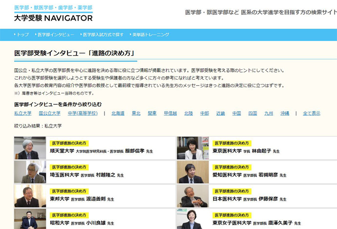Open the 日本医科大学 interview photo
Viewport: 337px width, 229px height.
pyautogui.click(x=193, y=196)
